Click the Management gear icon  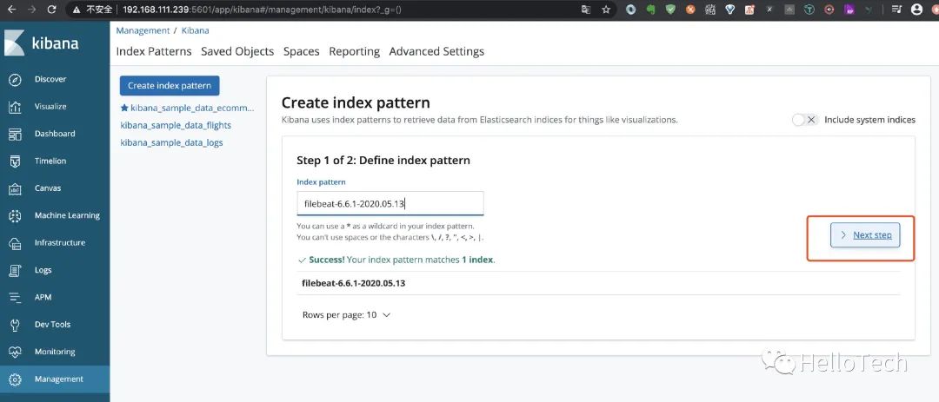pos(15,379)
